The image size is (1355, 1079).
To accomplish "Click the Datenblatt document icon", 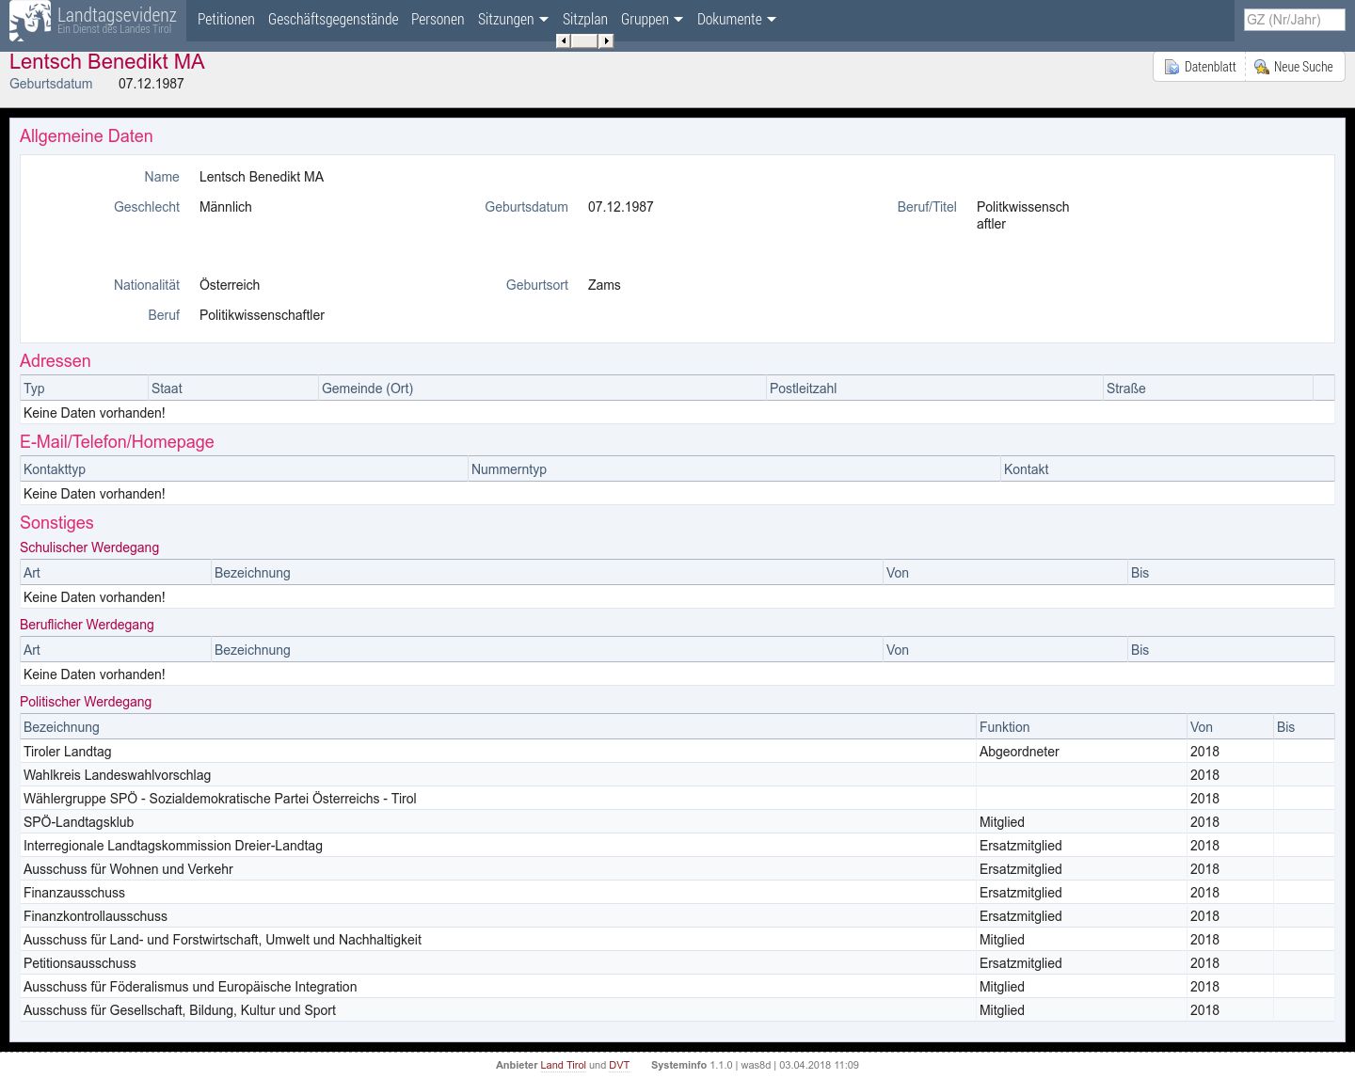I will [x=1172, y=67].
